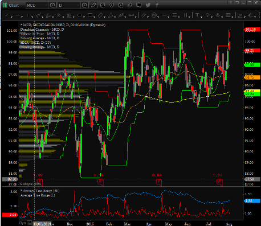This screenshot has height=226, width=261.
Task: Click the clock time template icon
Action: click(x=84, y=5)
